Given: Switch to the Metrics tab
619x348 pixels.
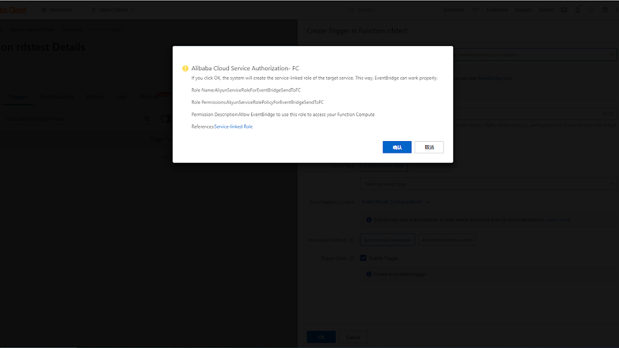Looking at the screenshot, I should point(95,97).
